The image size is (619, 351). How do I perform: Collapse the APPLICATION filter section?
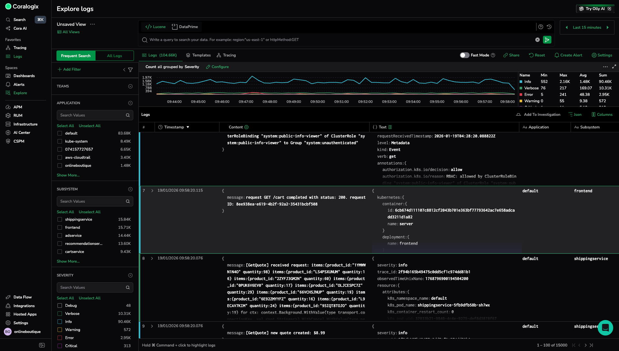[x=130, y=103]
